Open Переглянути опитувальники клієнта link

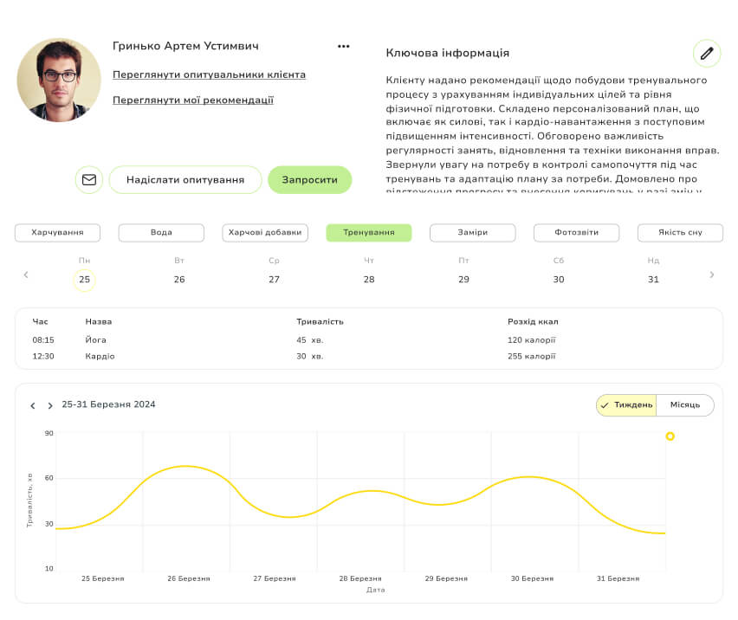209,75
